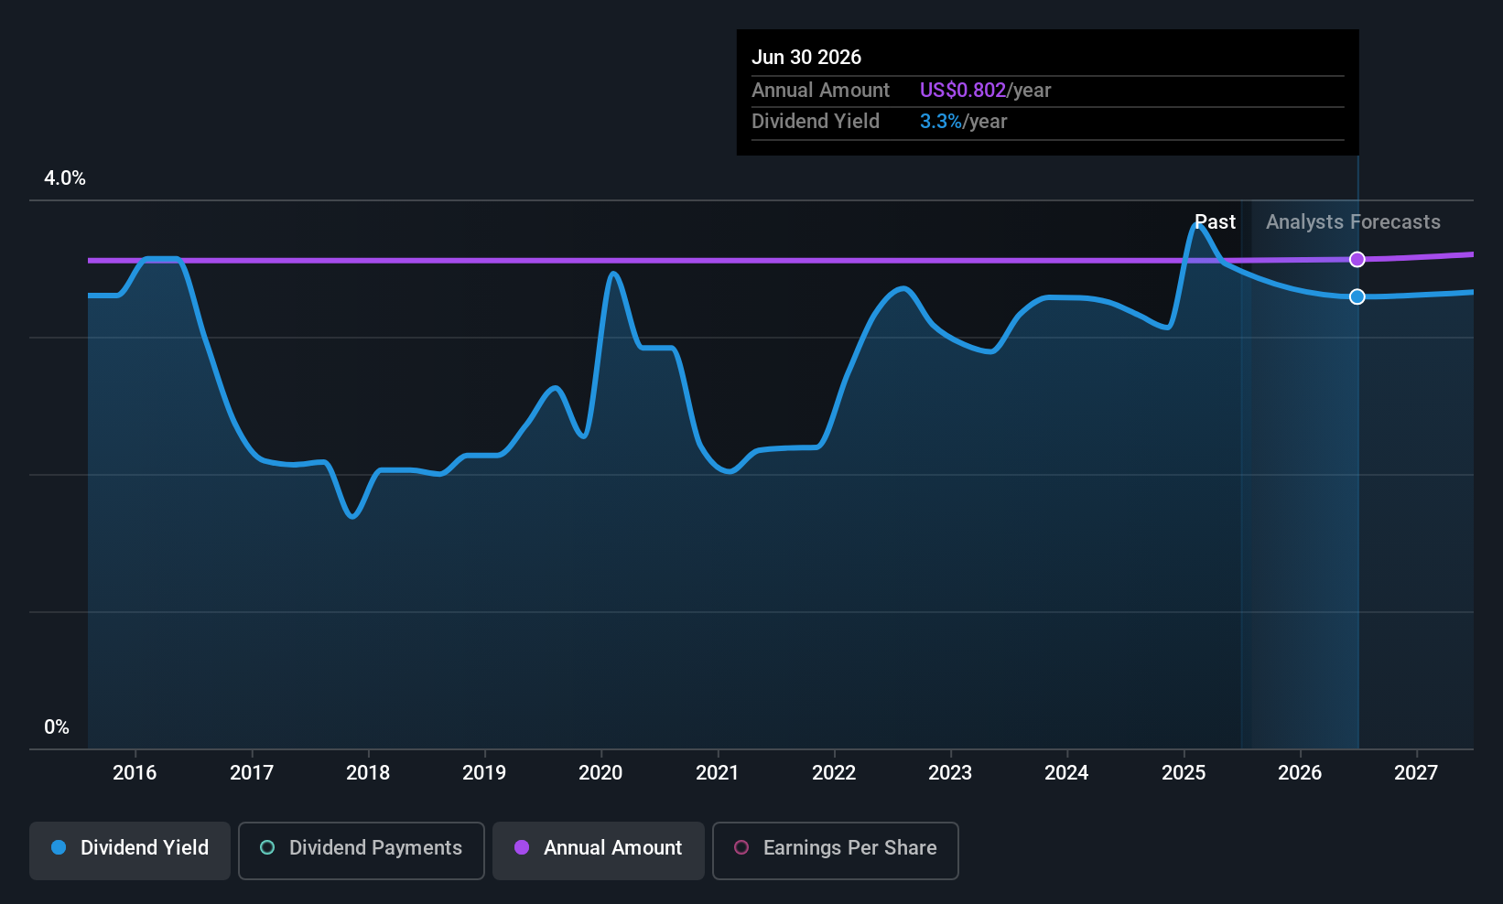The height and width of the screenshot is (904, 1503).
Task: Select the Past section label
Action: [1216, 221]
